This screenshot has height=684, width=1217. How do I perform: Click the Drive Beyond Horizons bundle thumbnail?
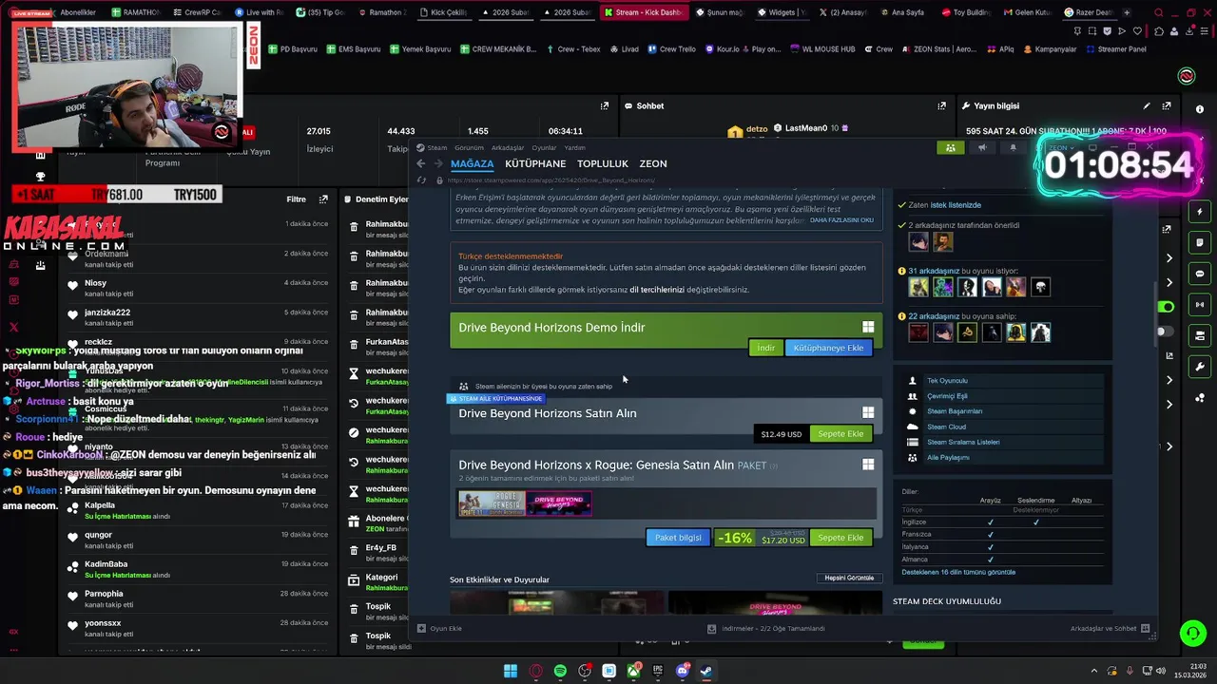(x=559, y=503)
